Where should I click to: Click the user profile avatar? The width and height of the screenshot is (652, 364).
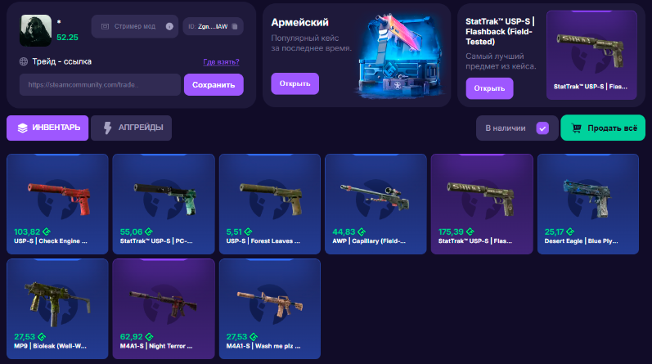(36, 30)
